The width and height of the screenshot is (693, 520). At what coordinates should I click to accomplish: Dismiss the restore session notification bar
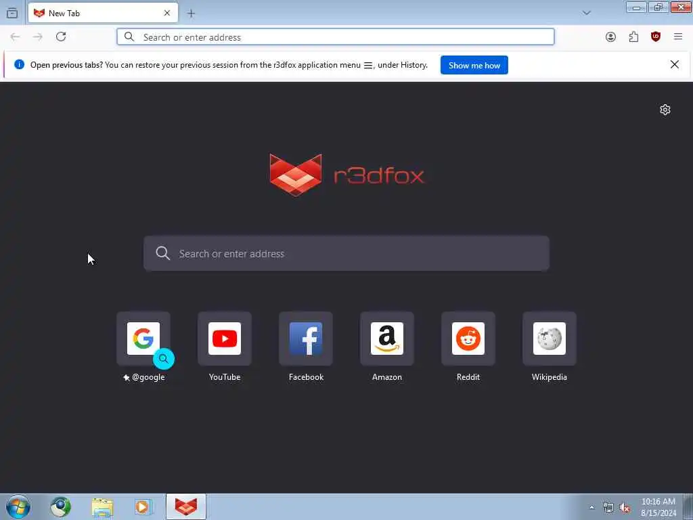675,64
